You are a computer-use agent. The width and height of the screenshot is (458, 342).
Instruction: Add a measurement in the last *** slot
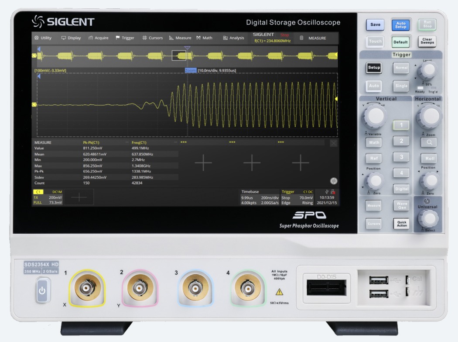coord(300,162)
